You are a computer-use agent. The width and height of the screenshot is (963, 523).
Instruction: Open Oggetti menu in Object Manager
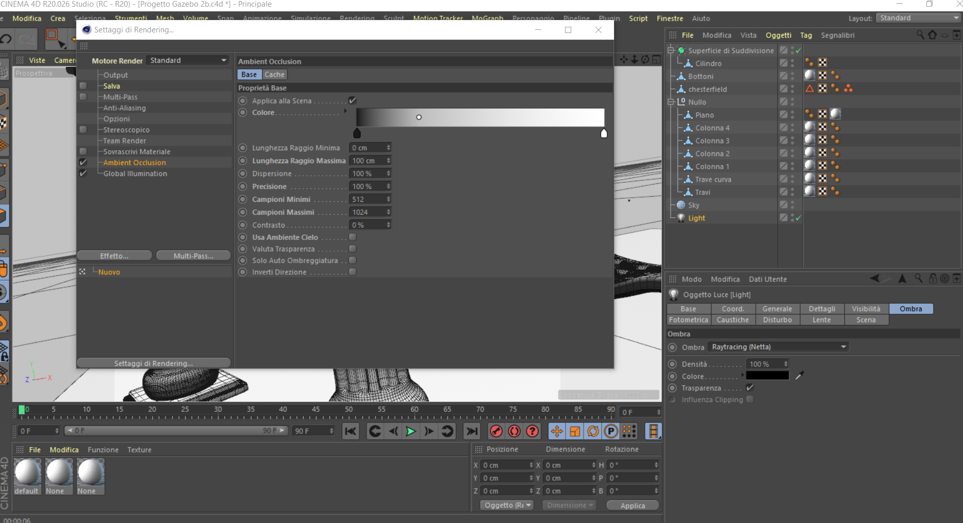click(778, 35)
